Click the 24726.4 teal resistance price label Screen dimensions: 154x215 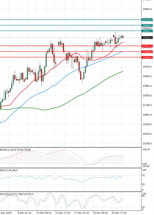(147, 20)
